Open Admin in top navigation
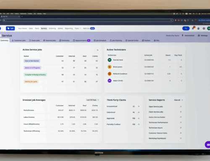Screen dimensions: 210x161 coord(60,29)
